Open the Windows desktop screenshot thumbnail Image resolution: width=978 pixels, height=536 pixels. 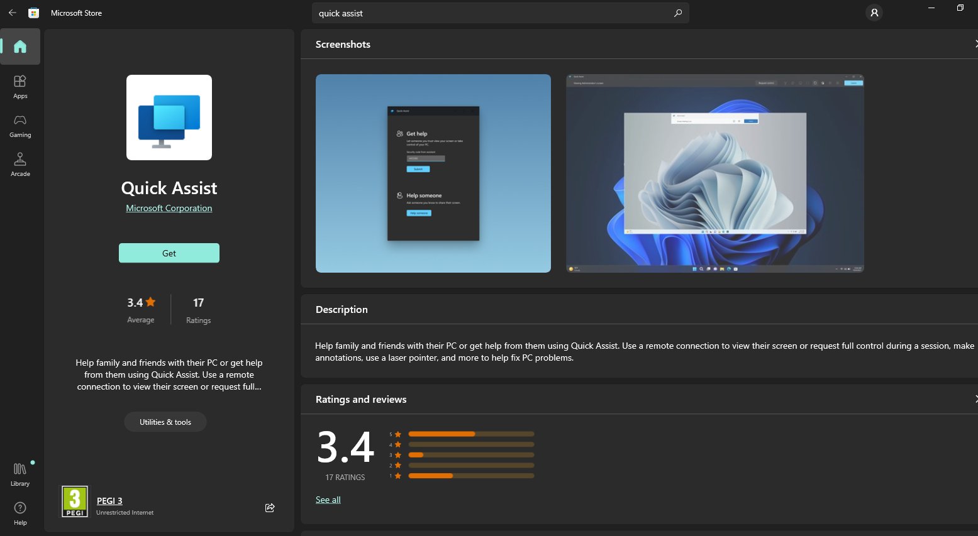(x=715, y=173)
